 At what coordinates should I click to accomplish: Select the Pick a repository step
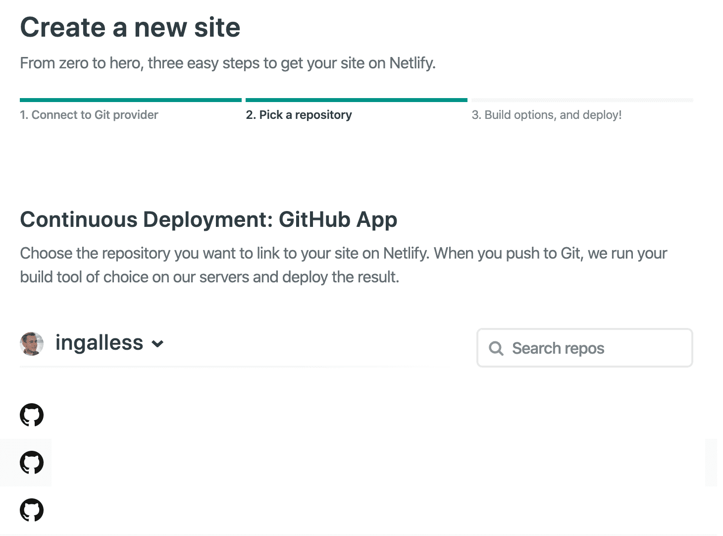tap(299, 115)
